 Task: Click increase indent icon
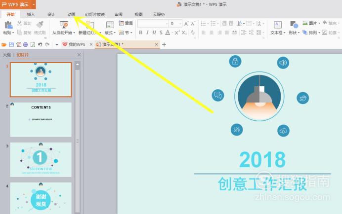[231, 24]
